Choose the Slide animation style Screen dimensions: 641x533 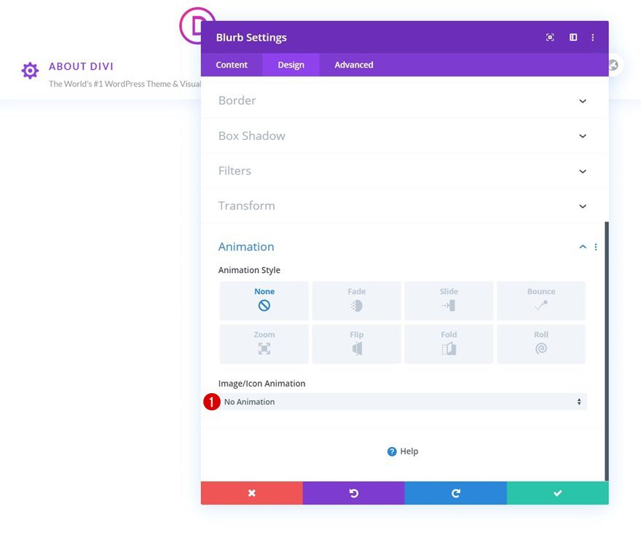449,300
